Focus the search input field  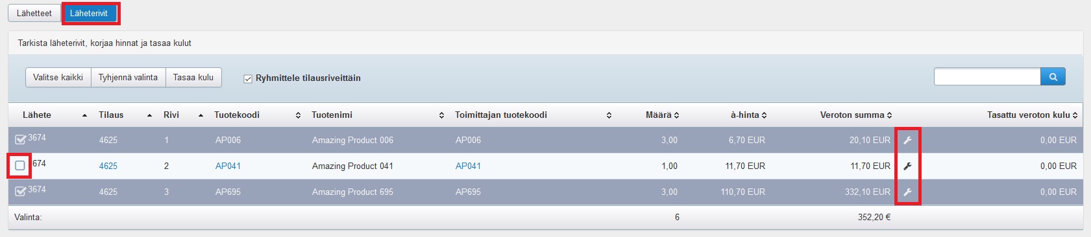coord(987,77)
